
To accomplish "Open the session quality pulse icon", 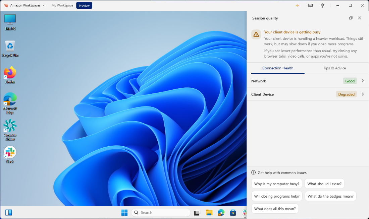I will pos(298,5).
